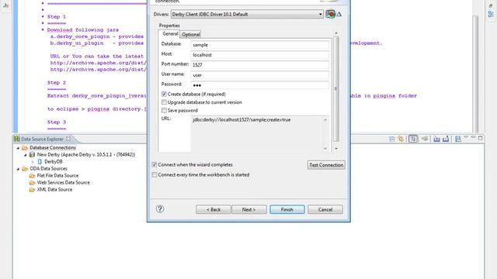Click Collapse All in Data Source Explorer toolbar
The height and width of the screenshot is (279, 497).
click(391, 139)
